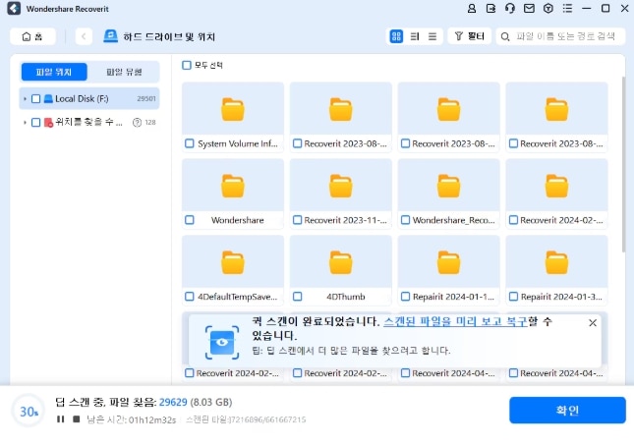Image resolution: width=634 pixels, height=445 pixels.
Task: Stop the deep scan
Action: tap(76, 419)
